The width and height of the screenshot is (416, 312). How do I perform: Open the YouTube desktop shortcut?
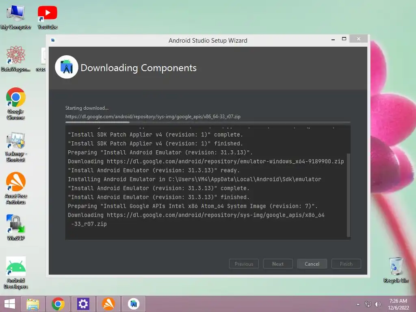pos(48,17)
